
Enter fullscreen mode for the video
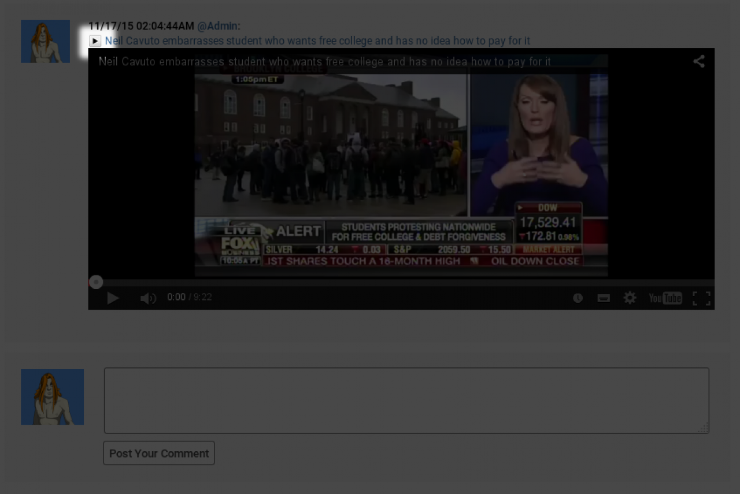pyautogui.click(x=701, y=298)
